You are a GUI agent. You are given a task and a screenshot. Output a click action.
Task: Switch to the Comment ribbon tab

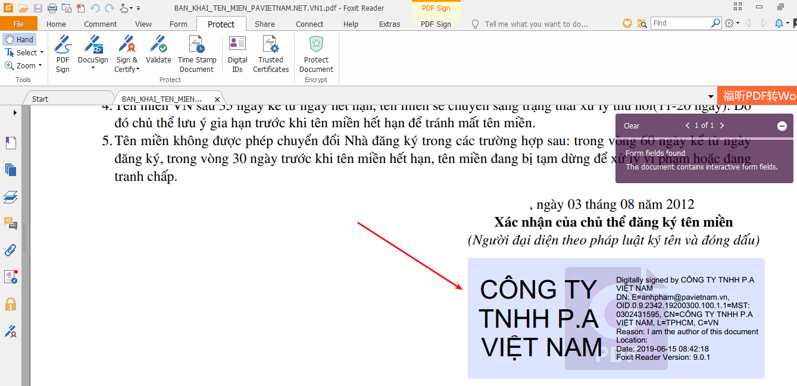(100, 24)
